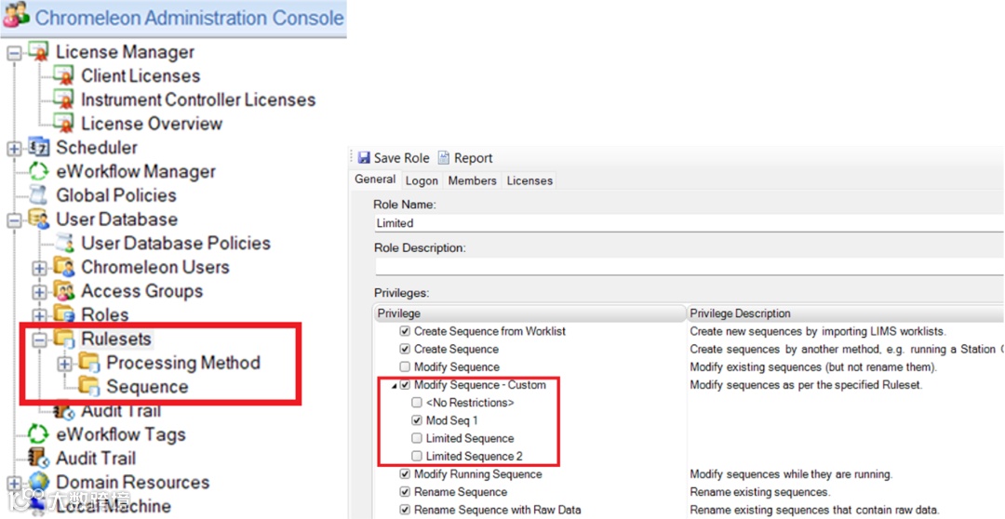Uncheck Create Sequence from Worklist privilege
This screenshot has height=519, width=1005.
pos(405,331)
